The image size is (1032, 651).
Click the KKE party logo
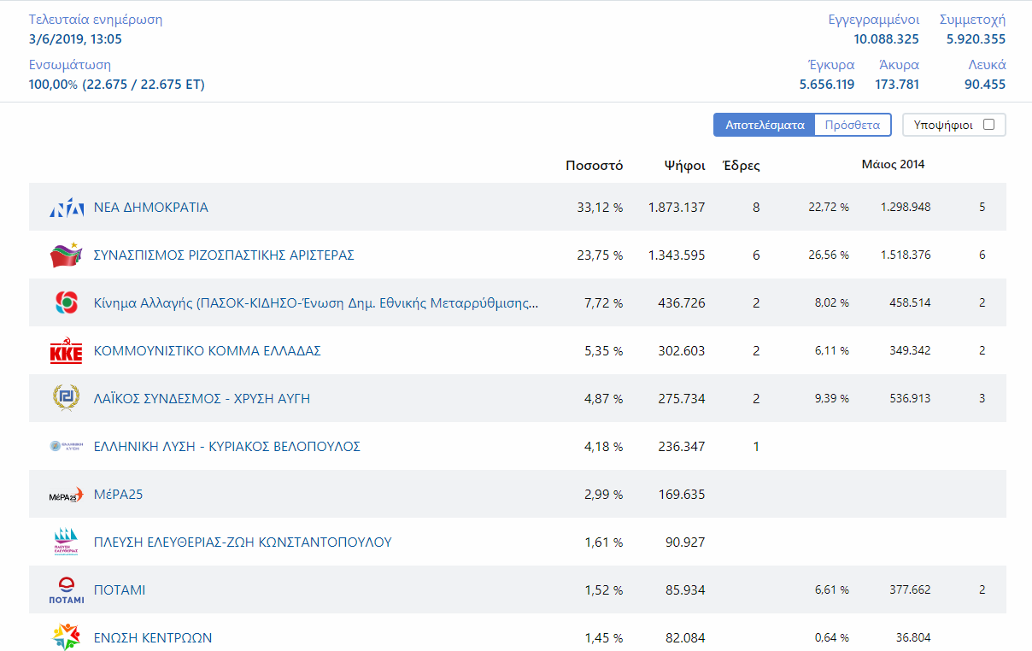66,351
